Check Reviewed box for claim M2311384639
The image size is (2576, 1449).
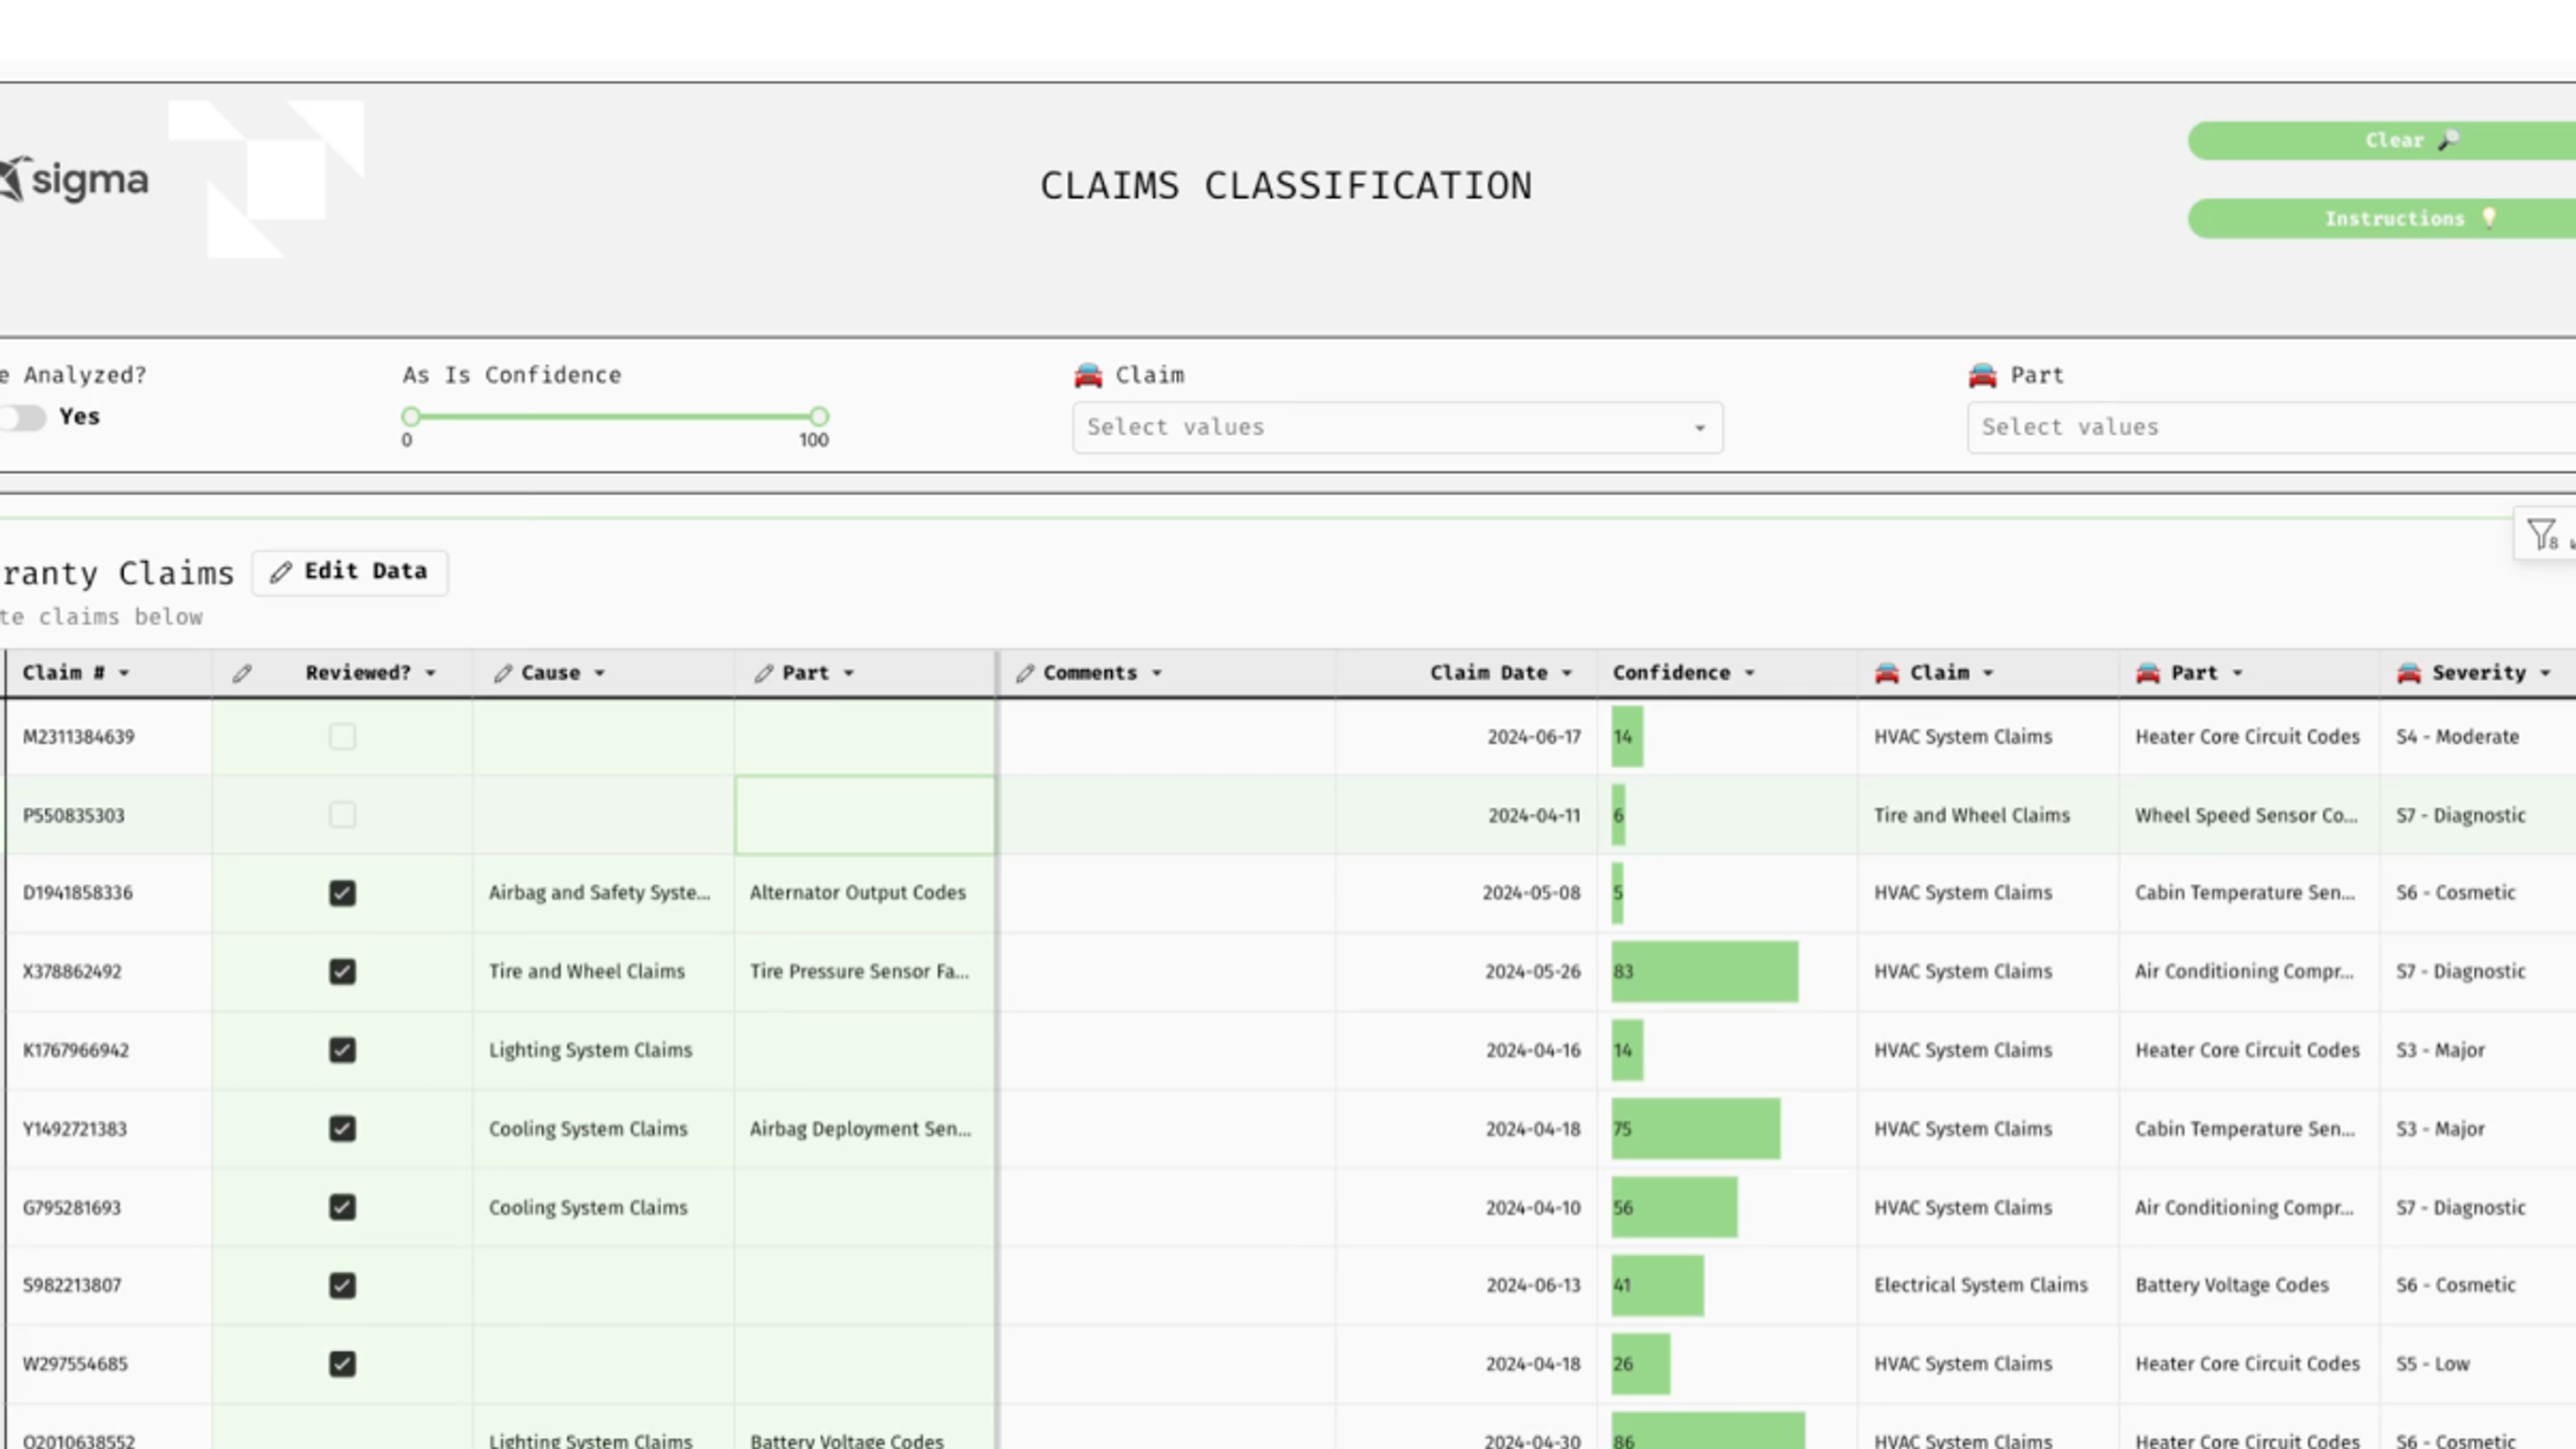(x=342, y=737)
